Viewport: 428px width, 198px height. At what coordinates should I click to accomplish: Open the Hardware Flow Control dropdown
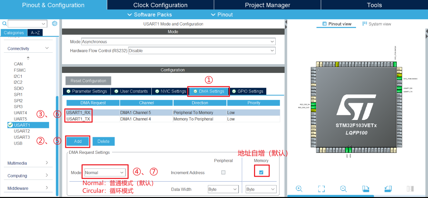(201, 50)
